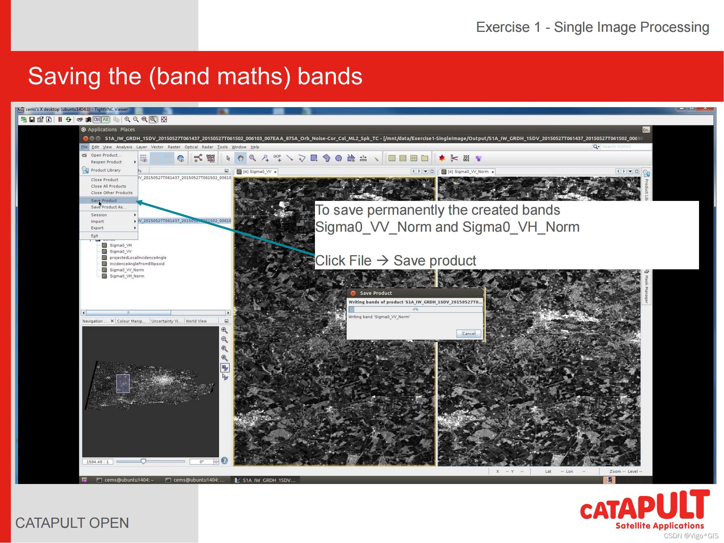The height and width of the screenshot is (543, 724).
Task: Select the Draw rectangle tool
Action: point(314,158)
